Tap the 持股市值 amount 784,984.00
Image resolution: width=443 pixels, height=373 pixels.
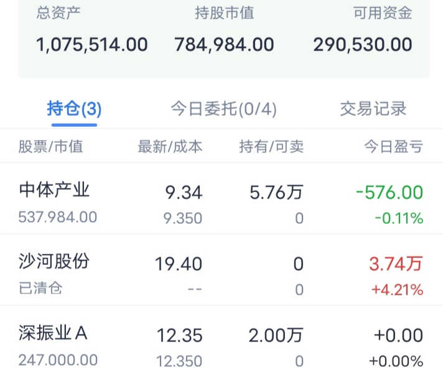pos(224,45)
